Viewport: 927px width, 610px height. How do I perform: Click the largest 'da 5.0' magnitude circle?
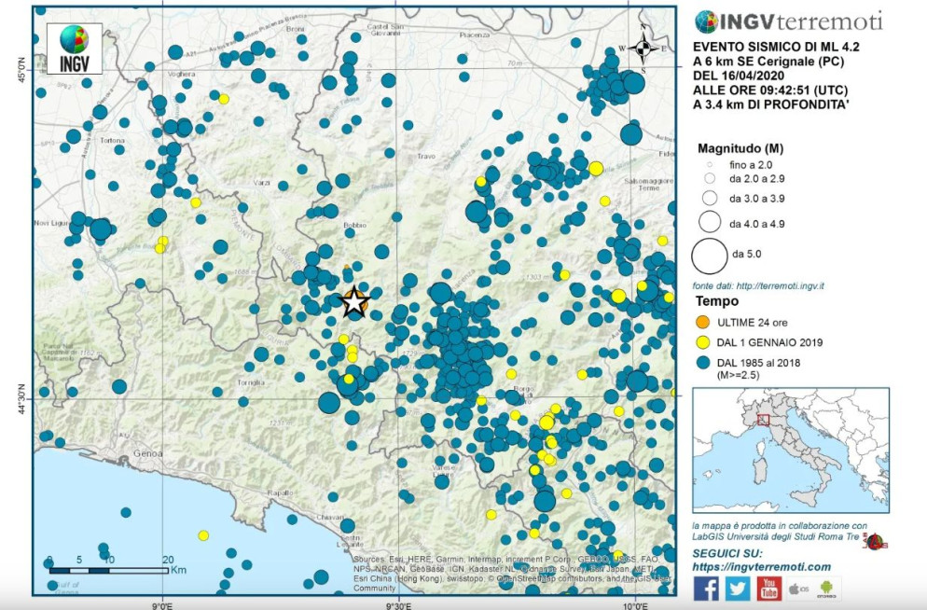[710, 253]
